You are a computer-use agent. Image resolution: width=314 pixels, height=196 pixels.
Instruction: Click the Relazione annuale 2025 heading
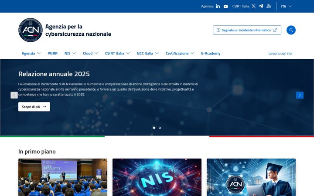coord(54,74)
